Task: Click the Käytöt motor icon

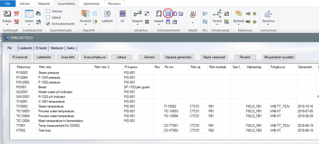Action: coord(193,15)
